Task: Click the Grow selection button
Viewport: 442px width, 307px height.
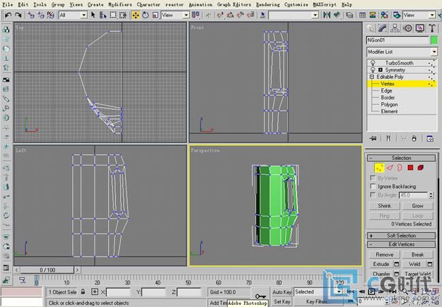Action: click(418, 206)
